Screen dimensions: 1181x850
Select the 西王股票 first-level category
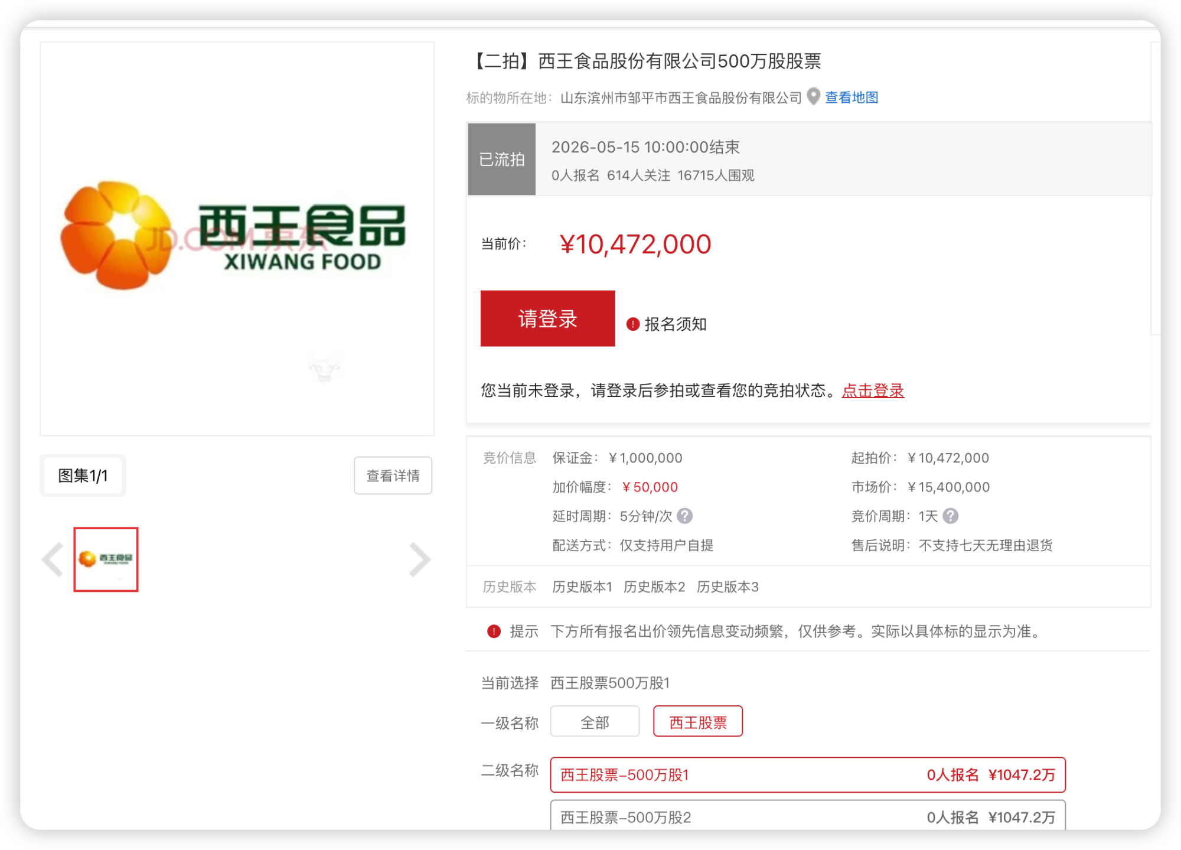tap(698, 722)
